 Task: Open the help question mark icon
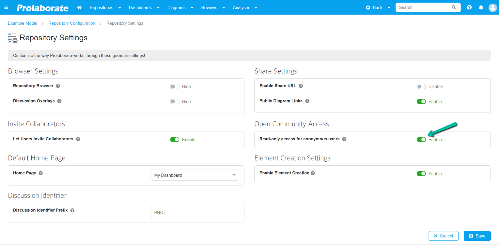point(469,7)
